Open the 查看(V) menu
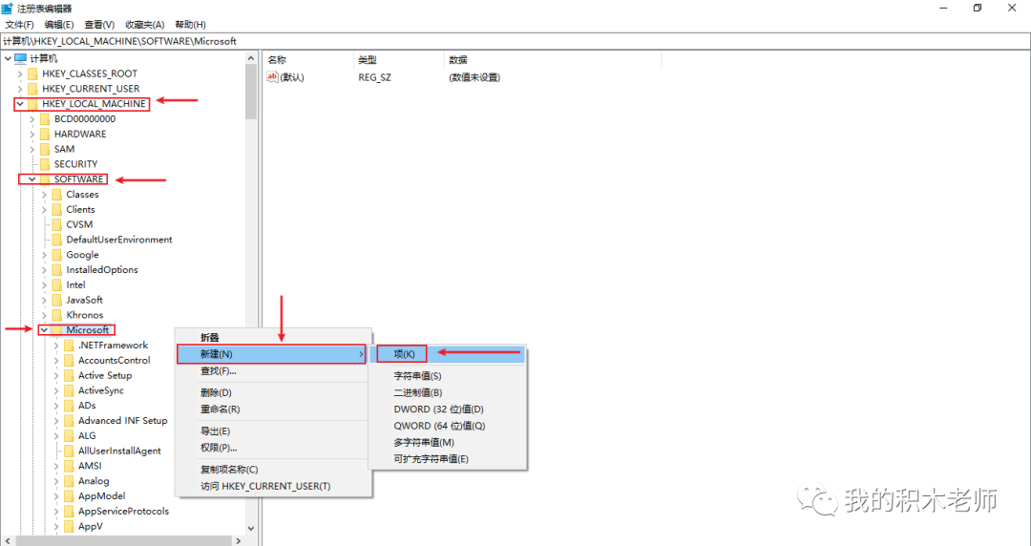Viewport: 1031px width, 546px height. click(x=99, y=24)
